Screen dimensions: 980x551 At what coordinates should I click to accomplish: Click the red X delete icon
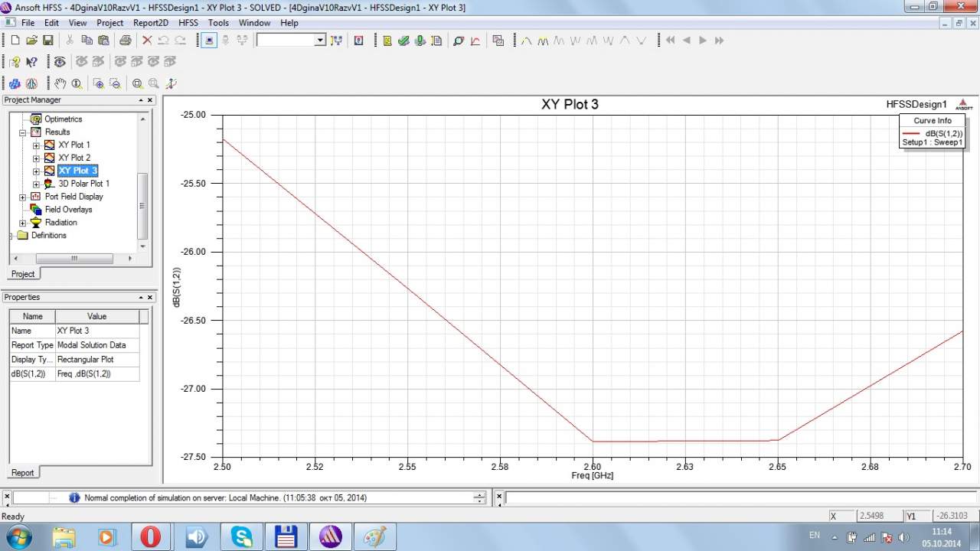tap(147, 41)
